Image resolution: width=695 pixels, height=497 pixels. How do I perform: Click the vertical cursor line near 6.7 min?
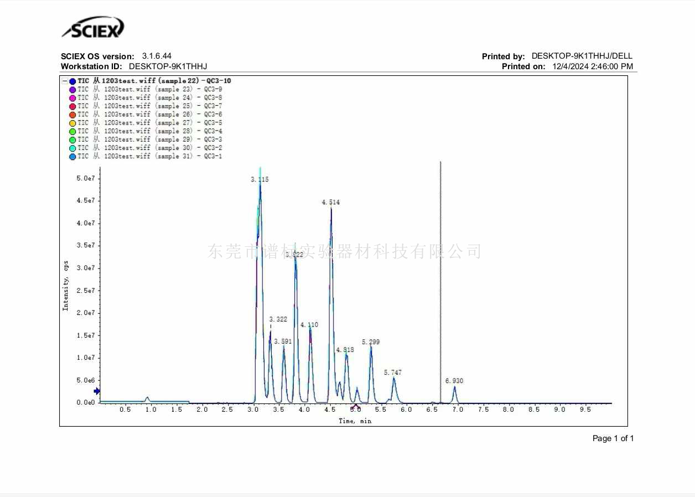[440, 277]
